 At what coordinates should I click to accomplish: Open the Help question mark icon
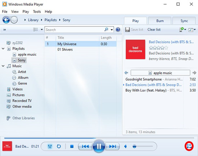click(x=118, y=30)
